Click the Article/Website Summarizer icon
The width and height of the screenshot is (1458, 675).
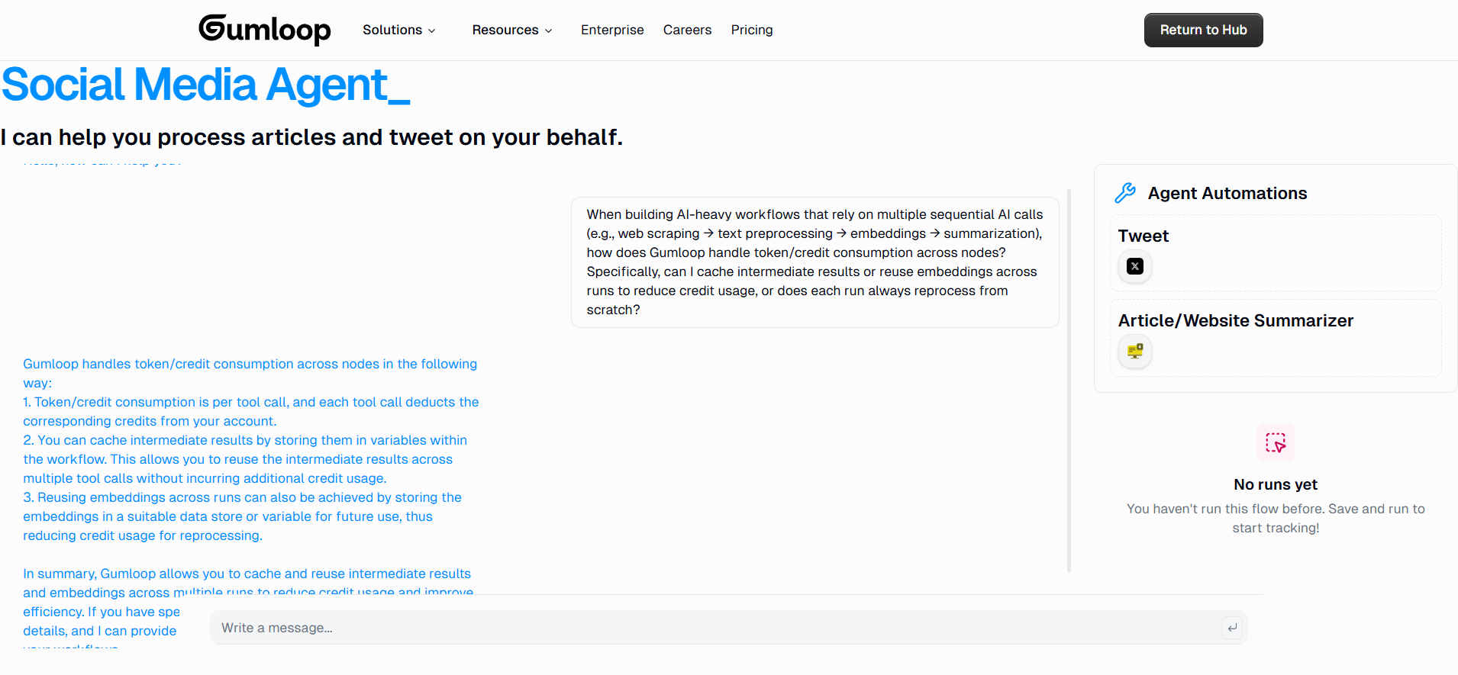[1135, 351]
